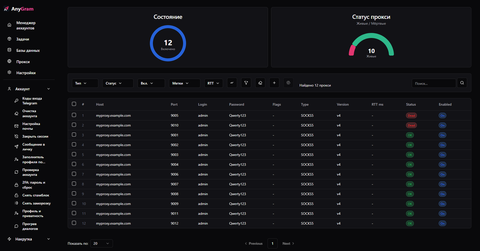Select checkbox for port 9005 row
The image size is (480, 251).
74,115
